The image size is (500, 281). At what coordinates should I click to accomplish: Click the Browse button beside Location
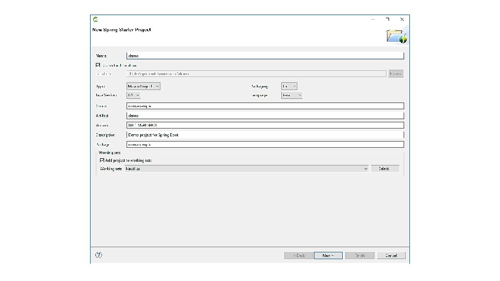[x=396, y=73]
